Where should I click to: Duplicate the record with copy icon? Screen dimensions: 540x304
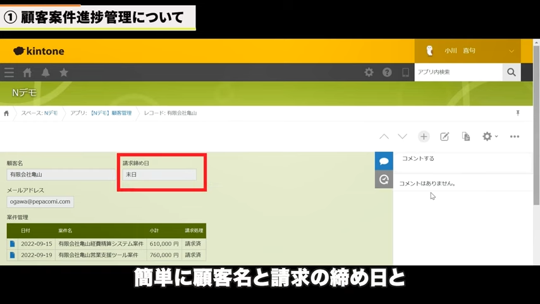pos(466,137)
